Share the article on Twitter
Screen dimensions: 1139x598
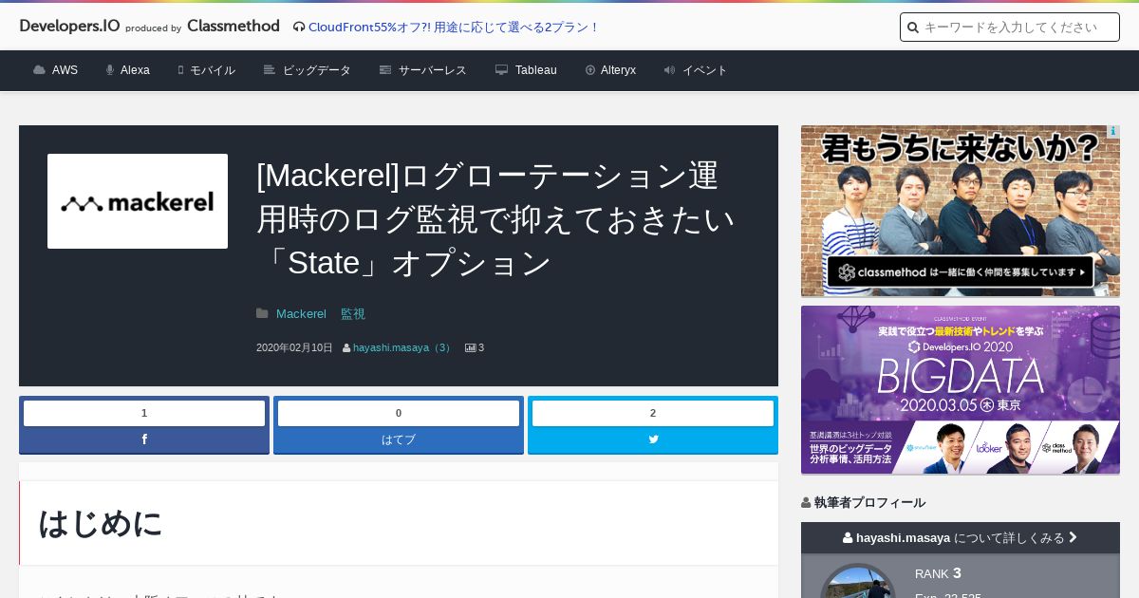[653, 439]
